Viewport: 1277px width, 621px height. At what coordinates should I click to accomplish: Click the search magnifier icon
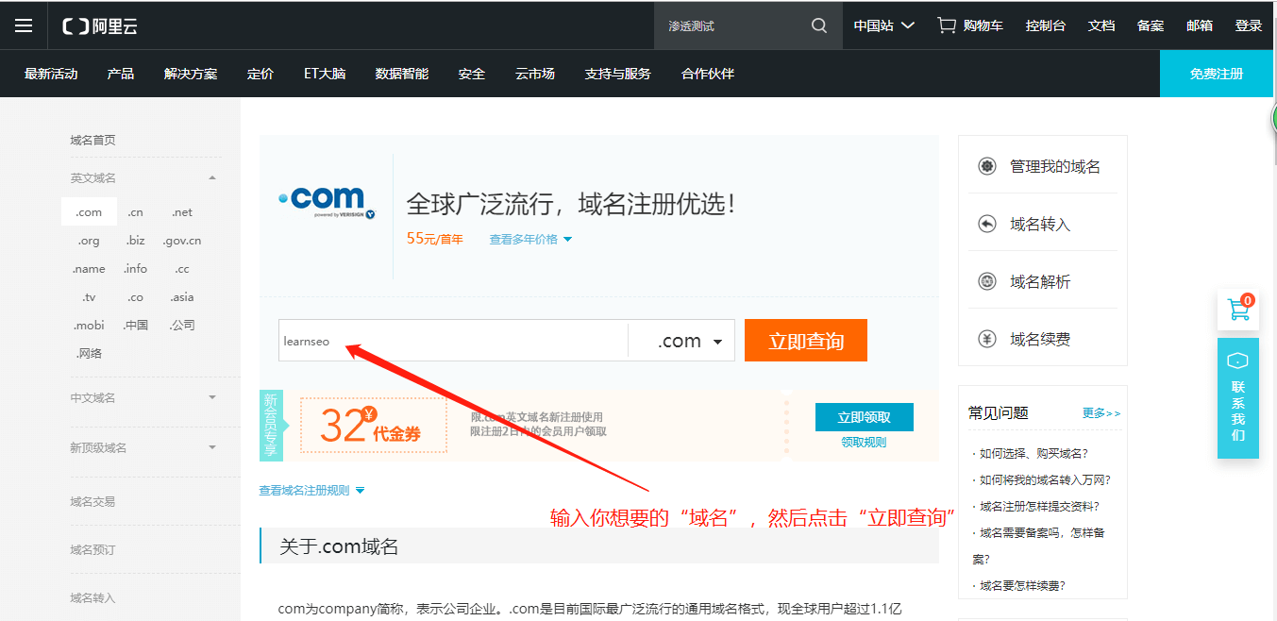click(x=818, y=25)
